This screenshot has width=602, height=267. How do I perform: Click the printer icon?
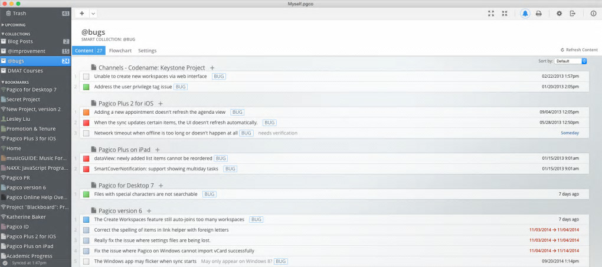539,14
